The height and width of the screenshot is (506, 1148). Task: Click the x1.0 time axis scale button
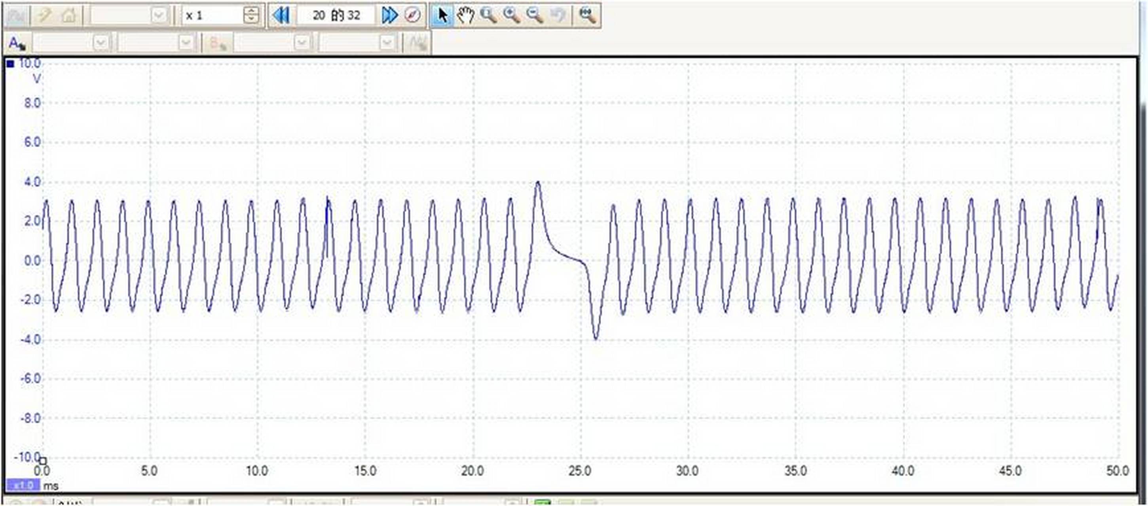(x=23, y=485)
